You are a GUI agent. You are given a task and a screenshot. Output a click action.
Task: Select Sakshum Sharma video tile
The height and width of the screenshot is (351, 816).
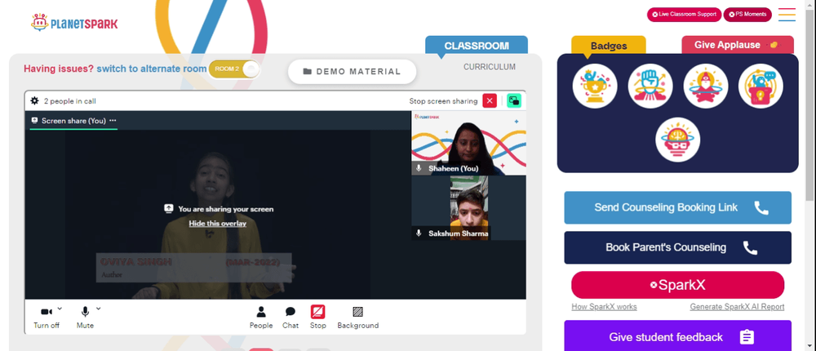[x=469, y=208]
